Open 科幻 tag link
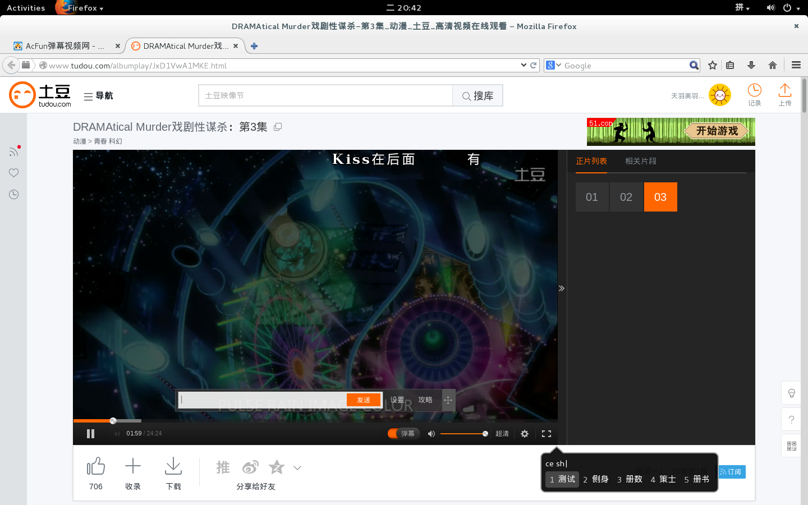The height and width of the screenshot is (505, 808). tap(116, 141)
